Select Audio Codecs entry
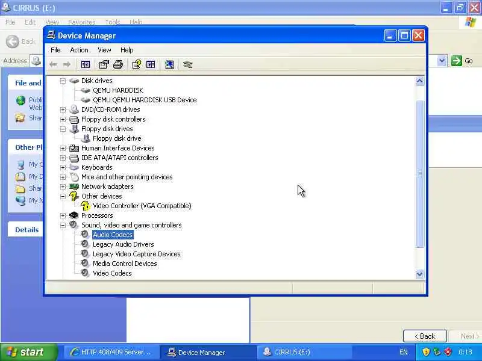The image size is (482, 361). tap(113, 235)
